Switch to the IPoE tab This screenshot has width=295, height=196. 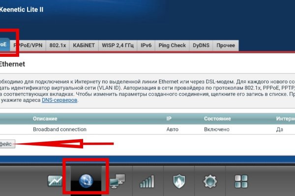point(4,45)
